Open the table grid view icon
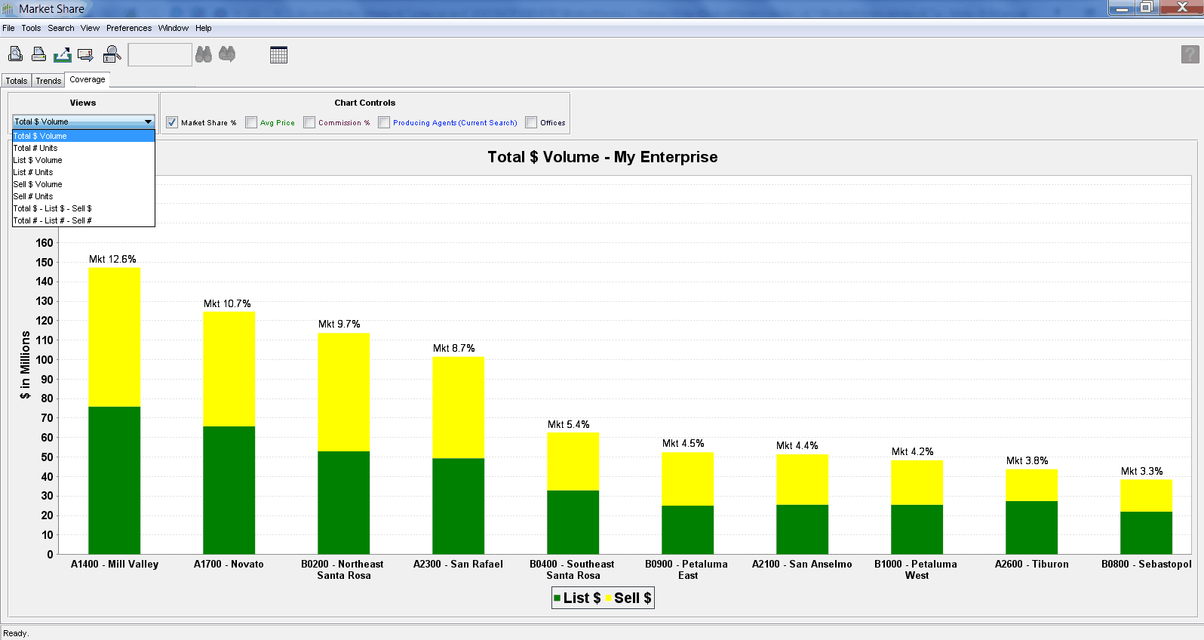The width and height of the screenshot is (1204, 640). click(278, 54)
